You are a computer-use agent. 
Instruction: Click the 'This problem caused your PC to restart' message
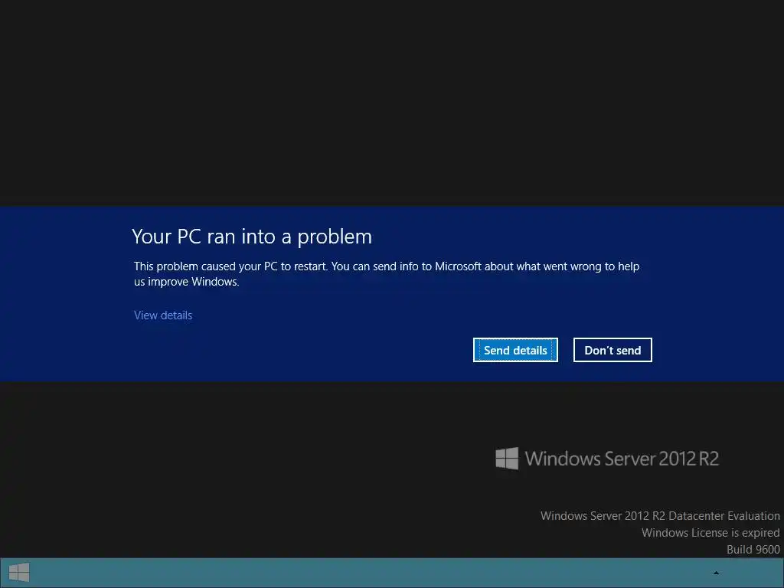tap(387, 273)
